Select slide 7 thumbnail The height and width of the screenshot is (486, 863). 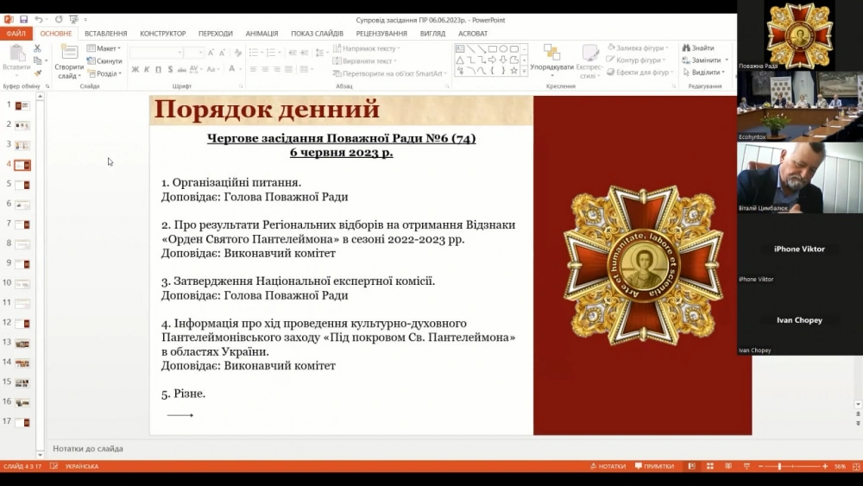[22, 224]
